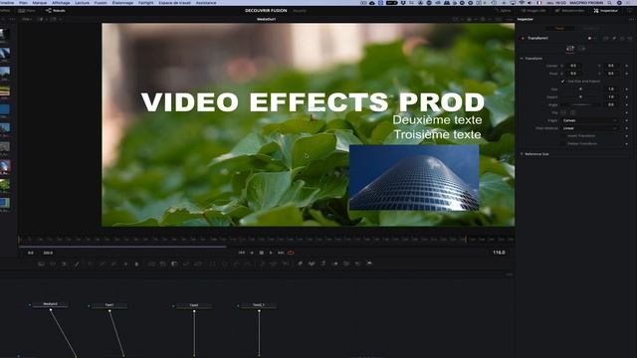Select the Tools tab in Inspector

(x=559, y=29)
